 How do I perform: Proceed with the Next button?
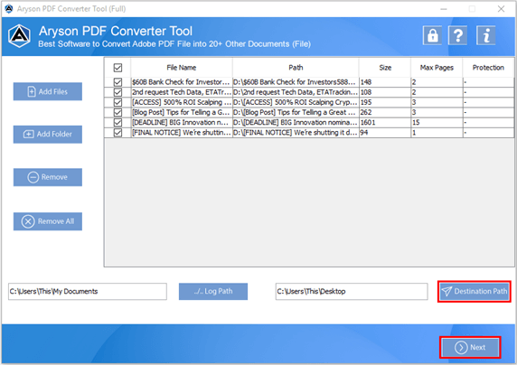click(470, 347)
